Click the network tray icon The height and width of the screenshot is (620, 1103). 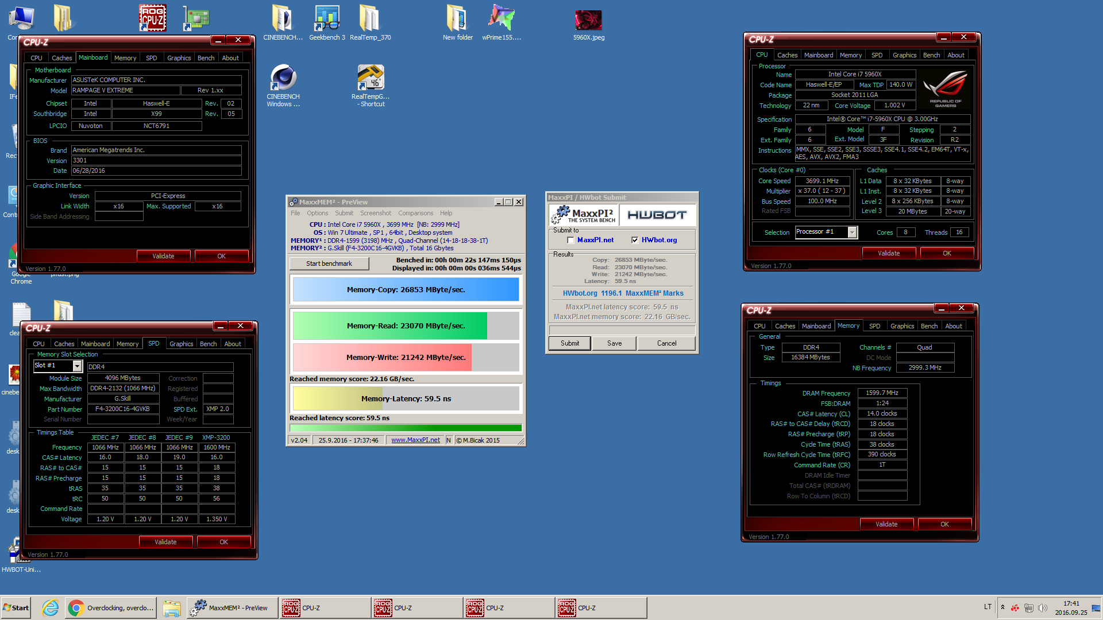click(1029, 607)
